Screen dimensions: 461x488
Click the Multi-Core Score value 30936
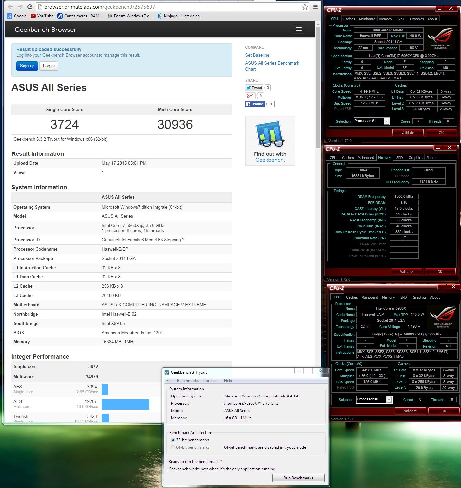tap(175, 125)
